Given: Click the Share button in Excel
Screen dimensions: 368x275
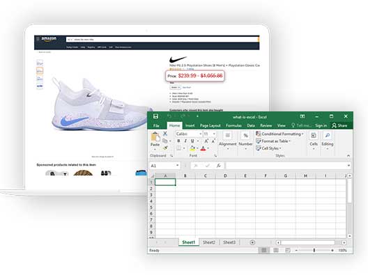Looking at the screenshot, I should (x=339, y=125).
